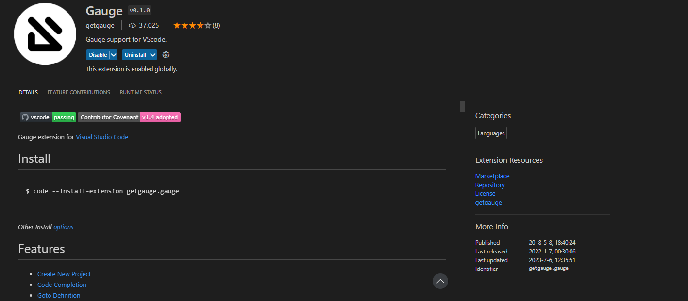Click the details pane scrollbar thumb
The width and height of the screenshot is (688, 301).
(463, 107)
